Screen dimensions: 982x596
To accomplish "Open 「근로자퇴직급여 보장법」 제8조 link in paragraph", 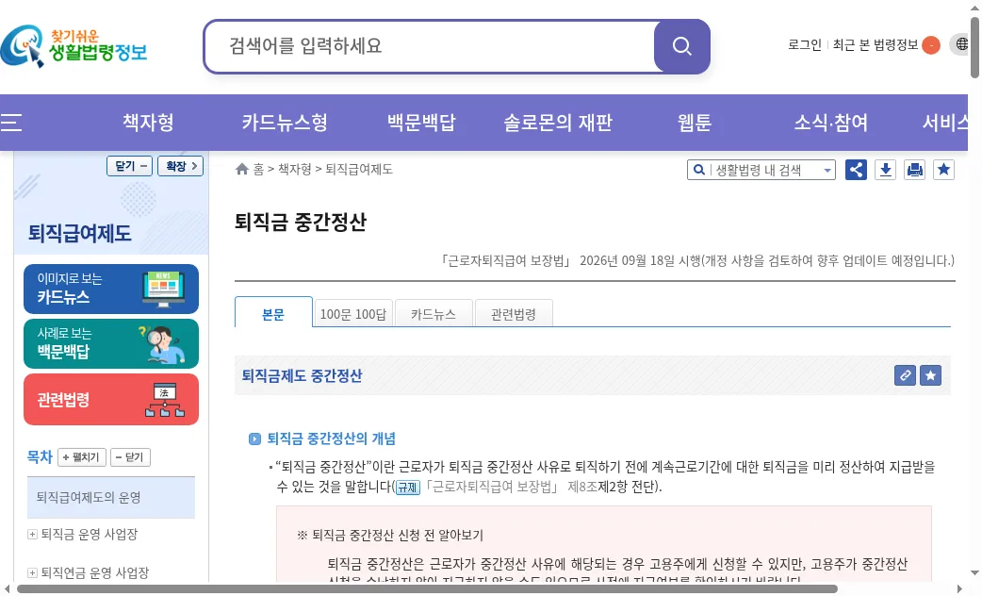I will click(x=511, y=487).
